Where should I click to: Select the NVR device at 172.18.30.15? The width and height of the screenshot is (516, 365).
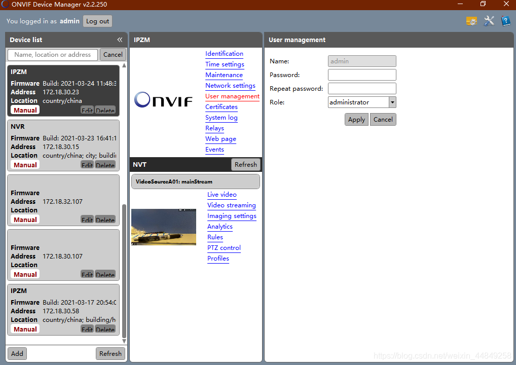[63, 145]
